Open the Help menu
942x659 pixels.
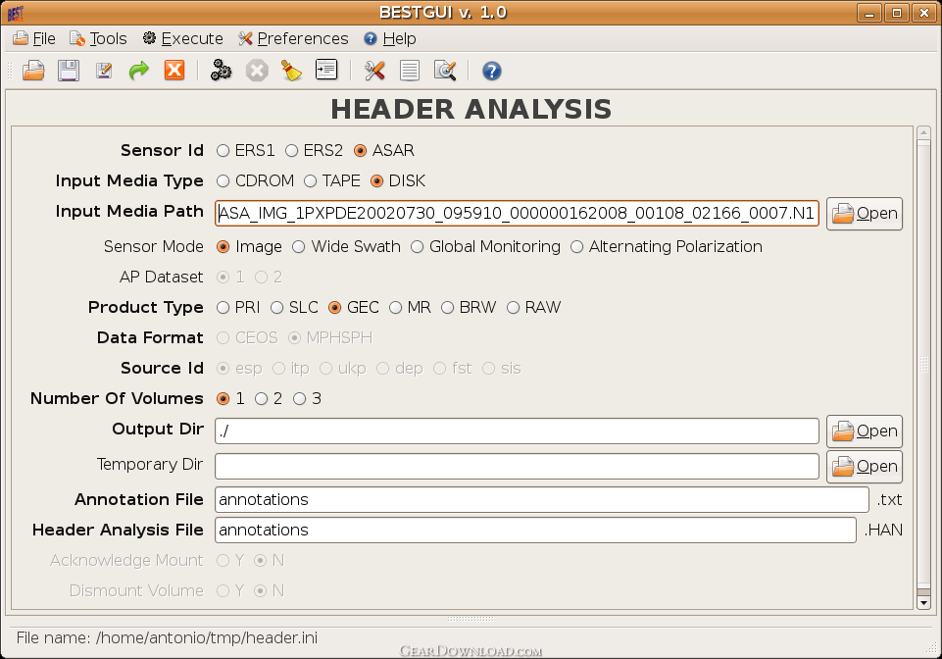pyautogui.click(x=390, y=38)
